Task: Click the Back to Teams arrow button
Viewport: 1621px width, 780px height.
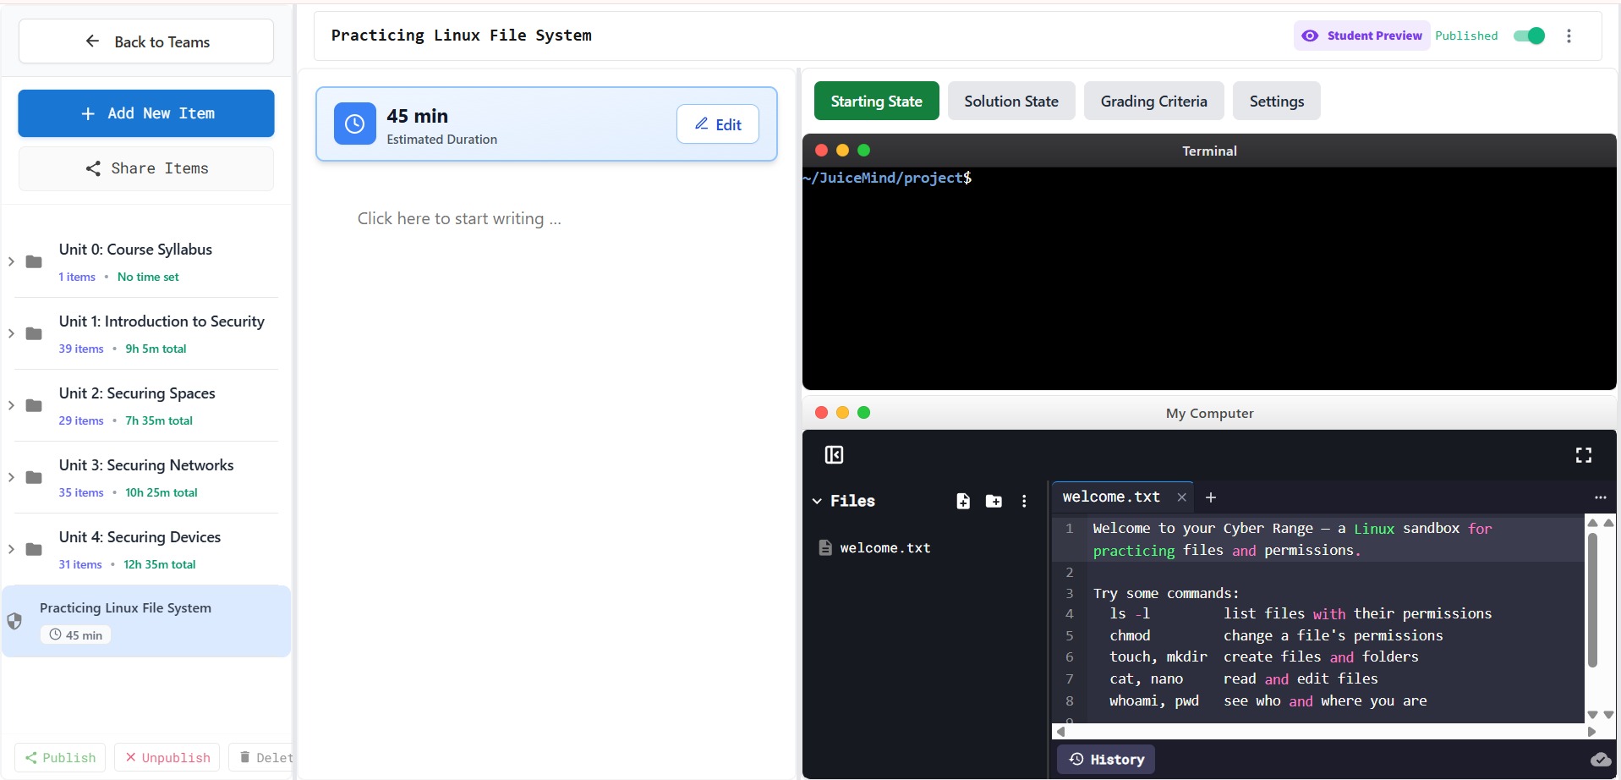Action: (146, 41)
